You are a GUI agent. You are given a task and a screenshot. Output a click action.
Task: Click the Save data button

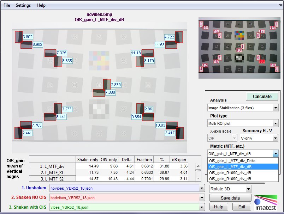pyautogui.click(x=230, y=198)
